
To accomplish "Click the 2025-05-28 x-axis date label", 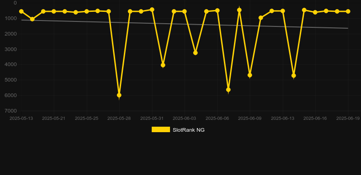I will tap(119, 118).
